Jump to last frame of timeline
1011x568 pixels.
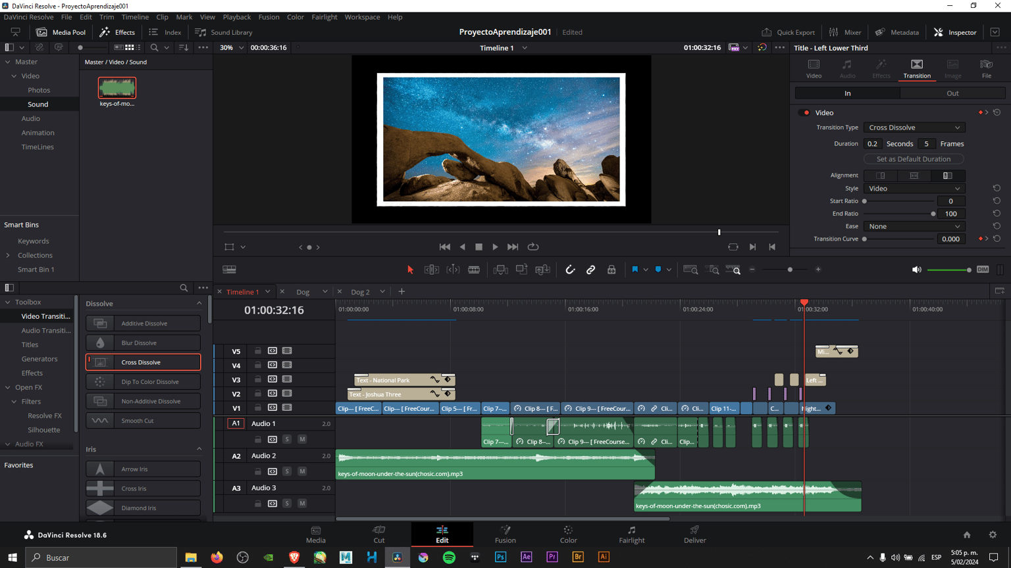tap(513, 247)
